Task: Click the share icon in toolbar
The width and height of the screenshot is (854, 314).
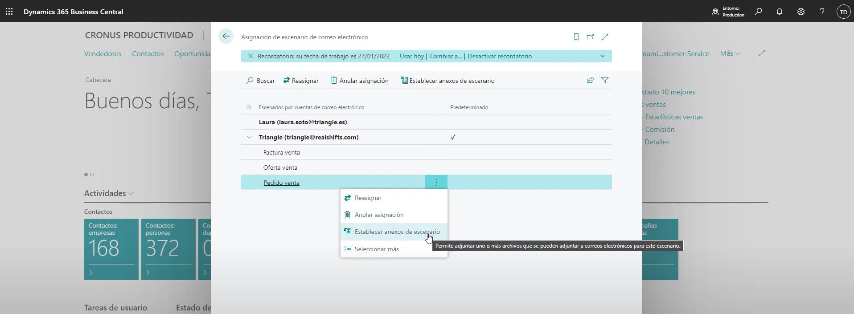Action: [x=590, y=80]
